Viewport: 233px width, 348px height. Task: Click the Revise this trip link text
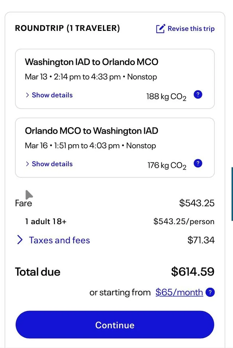pos(191,29)
